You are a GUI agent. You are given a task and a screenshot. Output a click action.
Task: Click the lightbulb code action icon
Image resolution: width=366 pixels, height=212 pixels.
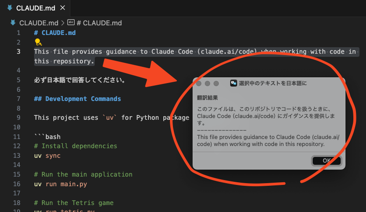coord(38,42)
